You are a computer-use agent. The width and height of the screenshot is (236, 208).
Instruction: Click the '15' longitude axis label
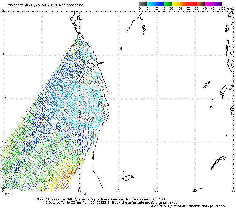[118, 190]
